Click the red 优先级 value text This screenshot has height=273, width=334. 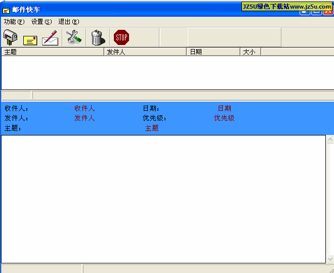[x=224, y=118]
